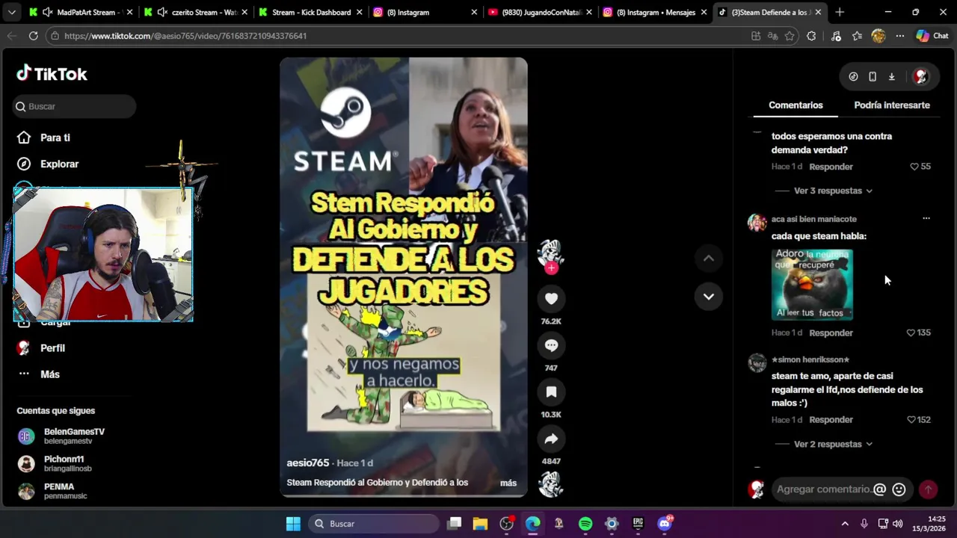Save the video with the bookmark icon
The image size is (957, 538).
coord(551,392)
